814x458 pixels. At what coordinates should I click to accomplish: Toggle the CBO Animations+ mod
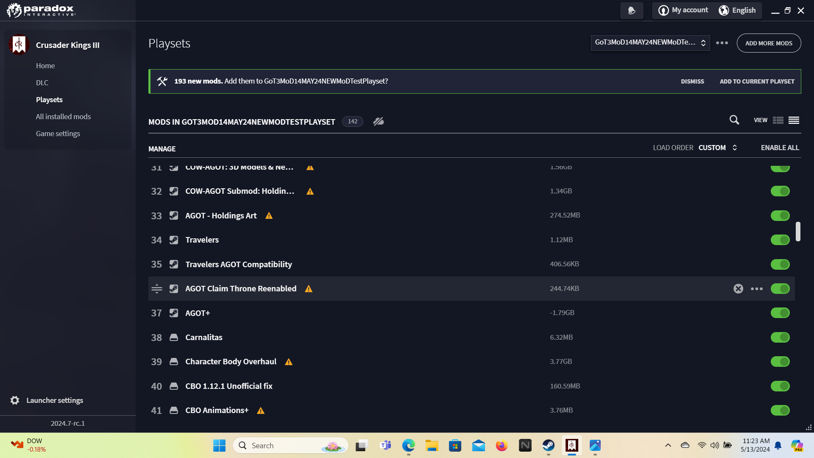(780, 411)
